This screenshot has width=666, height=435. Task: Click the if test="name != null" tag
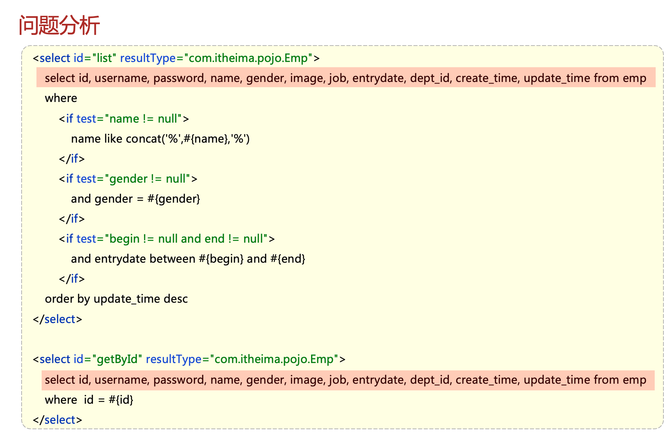pos(124,119)
